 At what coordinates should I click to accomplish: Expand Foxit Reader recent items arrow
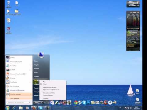pyautogui.click(x=31, y=82)
